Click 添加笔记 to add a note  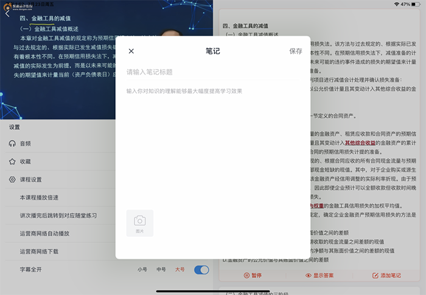click(x=386, y=276)
